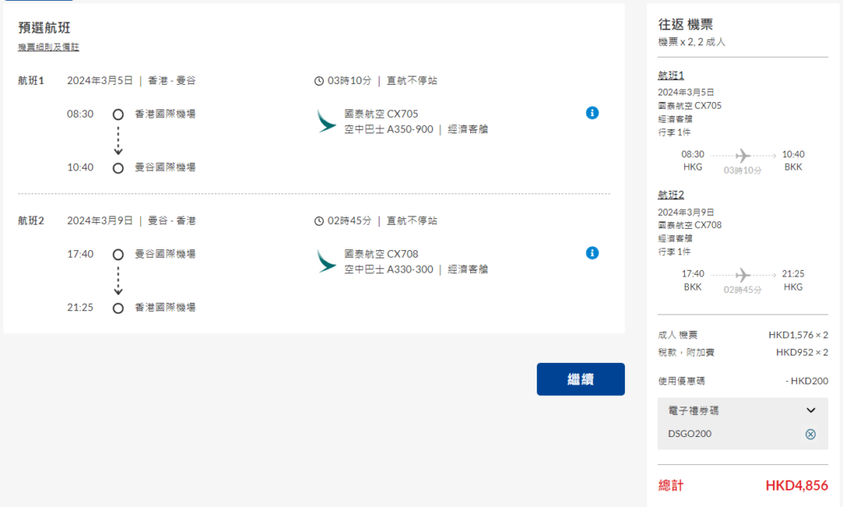Click info icon for flight CX705
This screenshot has height=507, width=843.
(592, 113)
